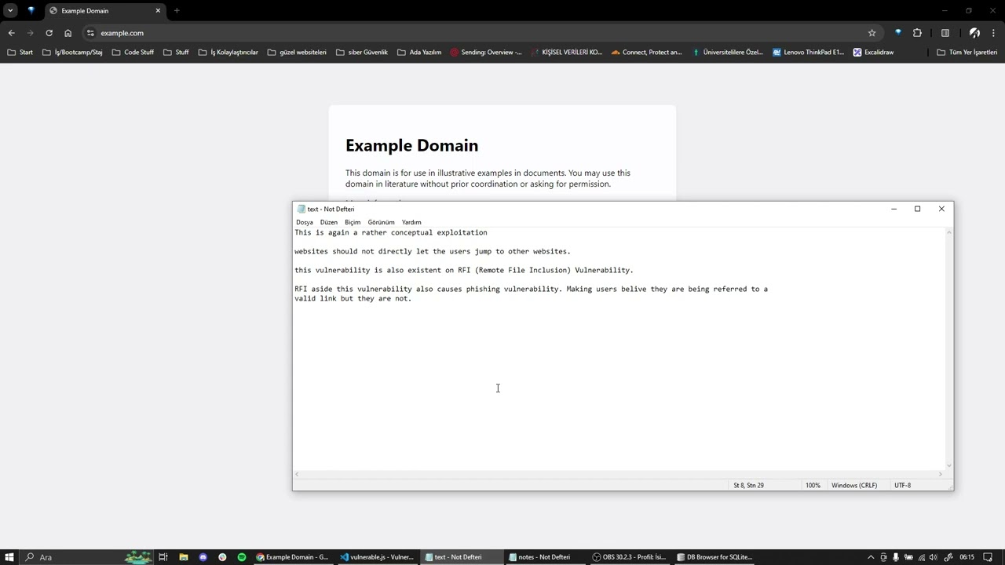Open File Explorer from taskbar
The image size is (1005, 565).
pyautogui.click(x=183, y=557)
